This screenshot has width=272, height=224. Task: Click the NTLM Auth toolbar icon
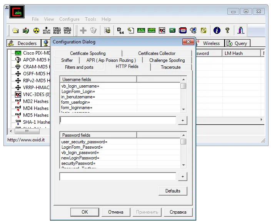(x=47, y=30)
